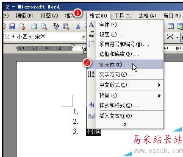This screenshot has width=183, height=157.
Task: Choose 边框和底纹(B)... menu entry
Action: coord(125,54)
